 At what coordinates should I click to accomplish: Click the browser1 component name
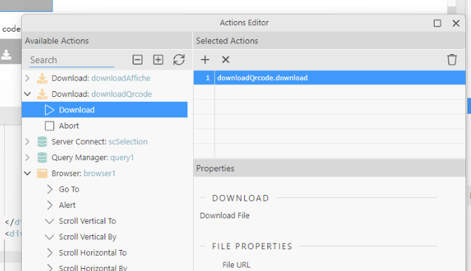coord(100,173)
